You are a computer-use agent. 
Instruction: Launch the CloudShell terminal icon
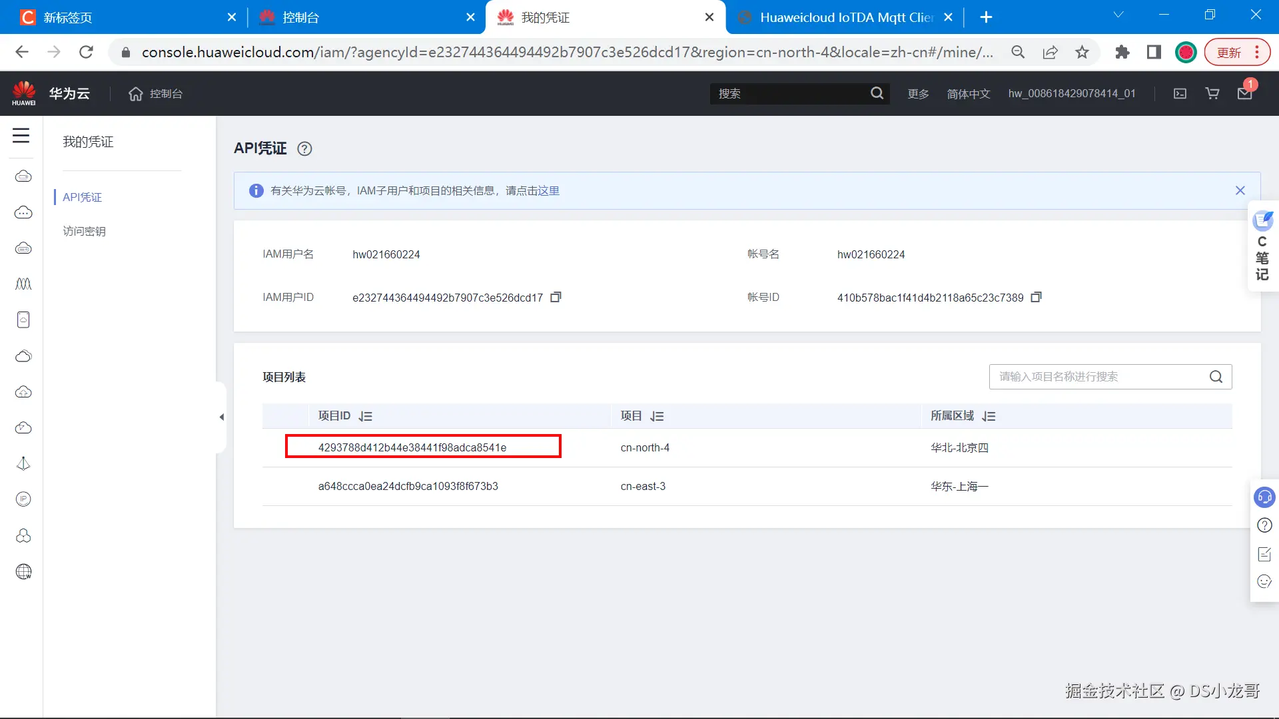[1180, 94]
